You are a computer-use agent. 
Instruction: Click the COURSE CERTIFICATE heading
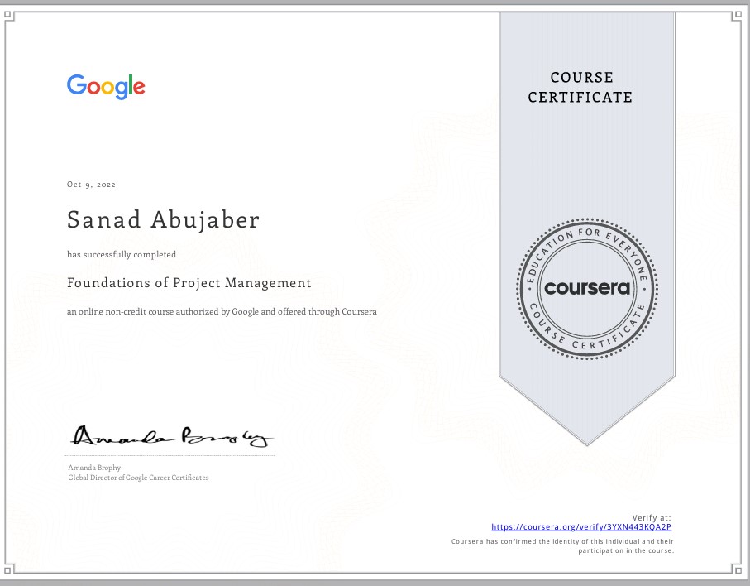(581, 87)
